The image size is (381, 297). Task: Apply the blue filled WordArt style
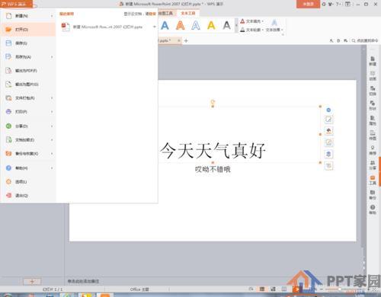coord(165,25)
